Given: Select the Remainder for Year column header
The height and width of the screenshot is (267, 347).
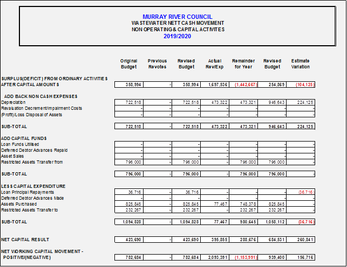Looking at the screenshot, I should [x=243, y=64].
